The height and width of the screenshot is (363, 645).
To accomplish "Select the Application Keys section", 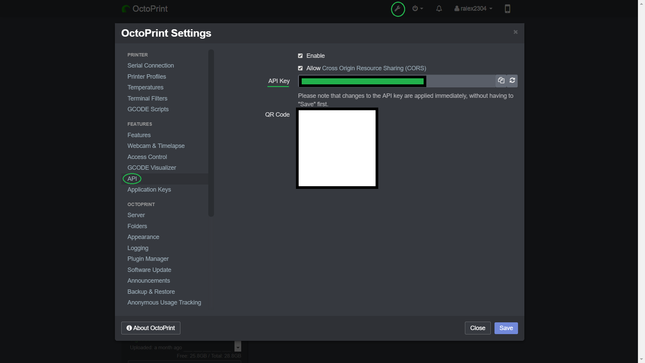I will click(149, 190).
